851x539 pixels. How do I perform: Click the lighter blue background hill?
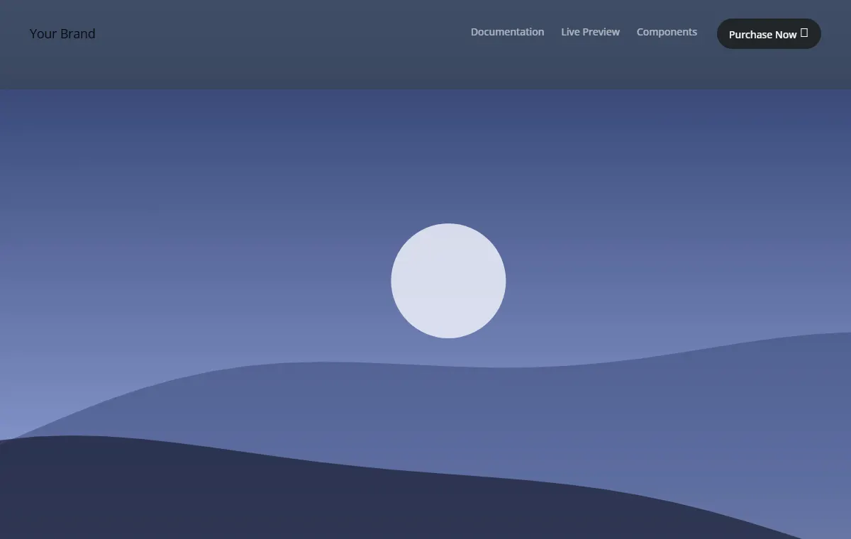click(567, 418)
